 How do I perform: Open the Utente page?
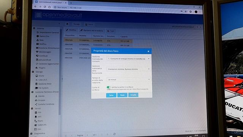point(40,96)
